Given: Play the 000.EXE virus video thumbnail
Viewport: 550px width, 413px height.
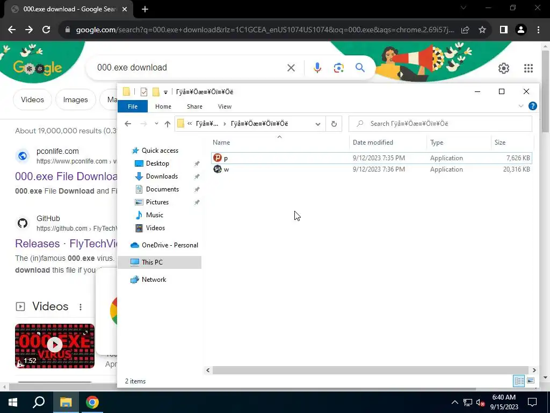Looking at the screenshot, I should tap(55, 346).
